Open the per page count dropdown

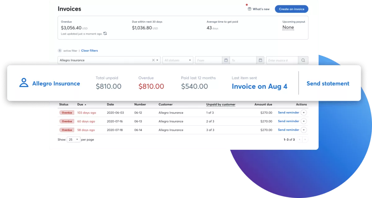73,140
